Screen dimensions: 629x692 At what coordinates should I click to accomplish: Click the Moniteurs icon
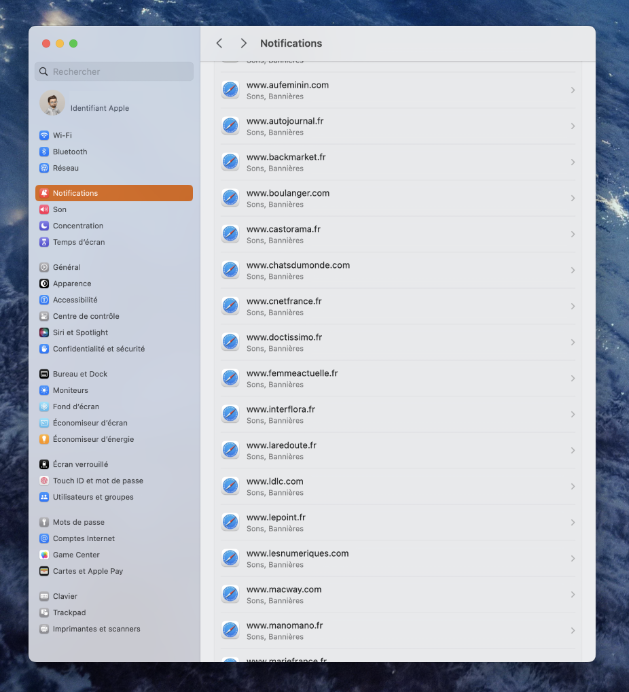click(x=44, y=391)
